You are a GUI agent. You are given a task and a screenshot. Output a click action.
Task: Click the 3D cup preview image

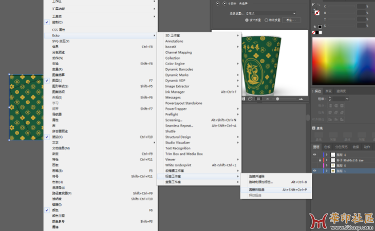[262, 64]
